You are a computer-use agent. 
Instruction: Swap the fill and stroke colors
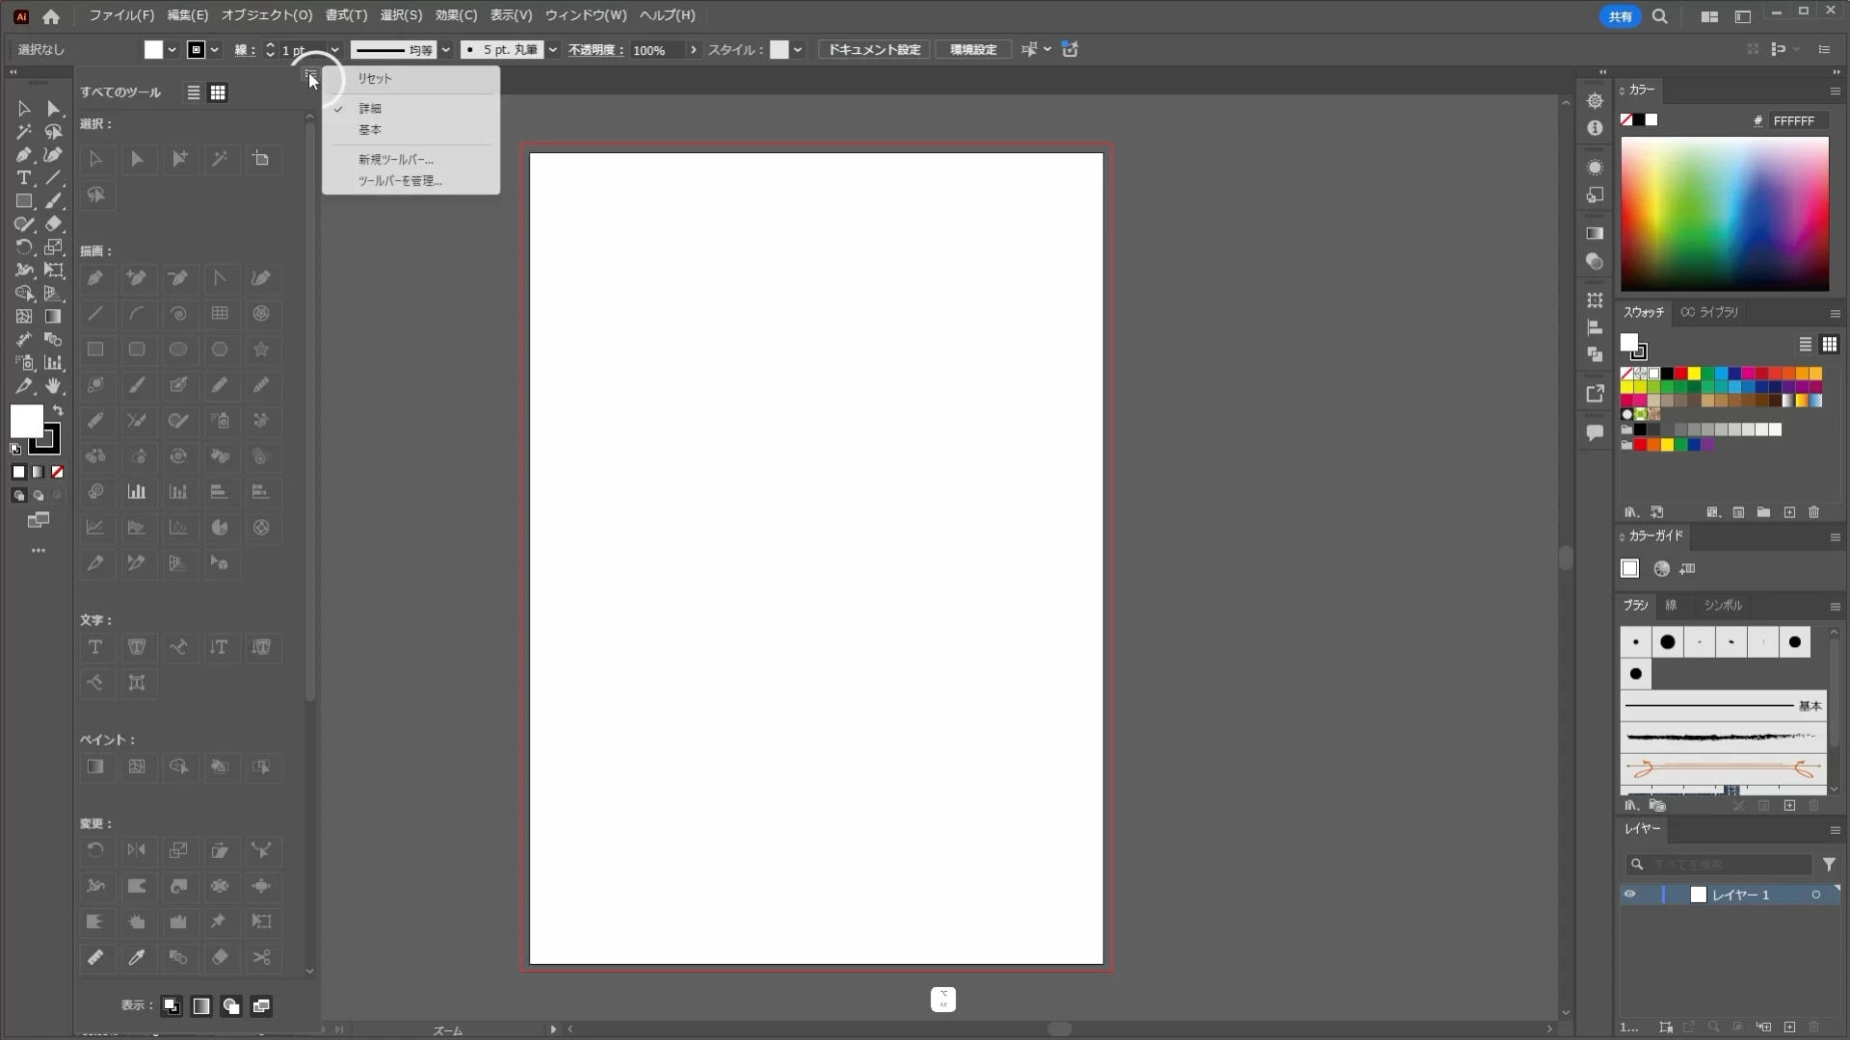pyautogui.click(x=58, y=411)
